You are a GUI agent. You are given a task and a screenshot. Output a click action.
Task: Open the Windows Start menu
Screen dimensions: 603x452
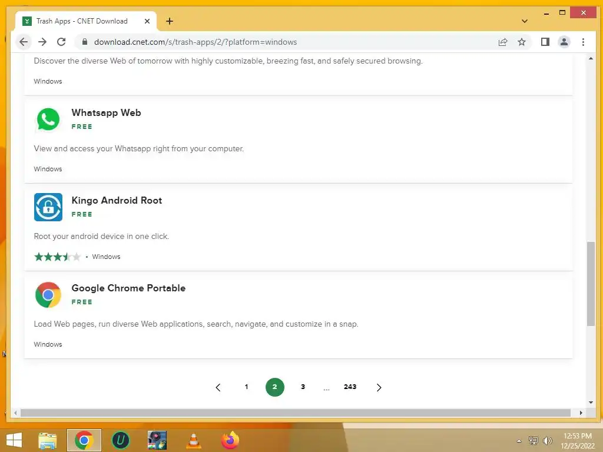tap(14, 440)
